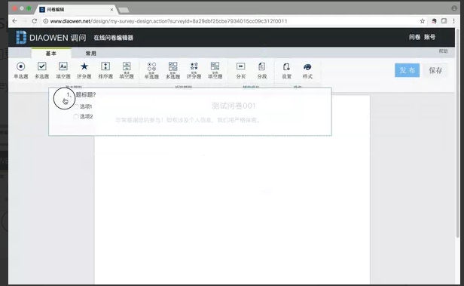Click the 选项2 option label
The image size is (464, 286).
87,116
